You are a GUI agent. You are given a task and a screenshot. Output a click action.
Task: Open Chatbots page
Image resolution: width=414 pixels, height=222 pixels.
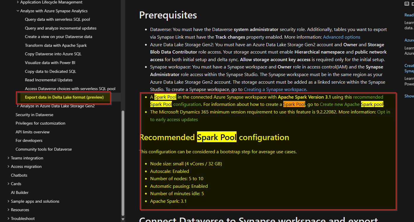19,175
